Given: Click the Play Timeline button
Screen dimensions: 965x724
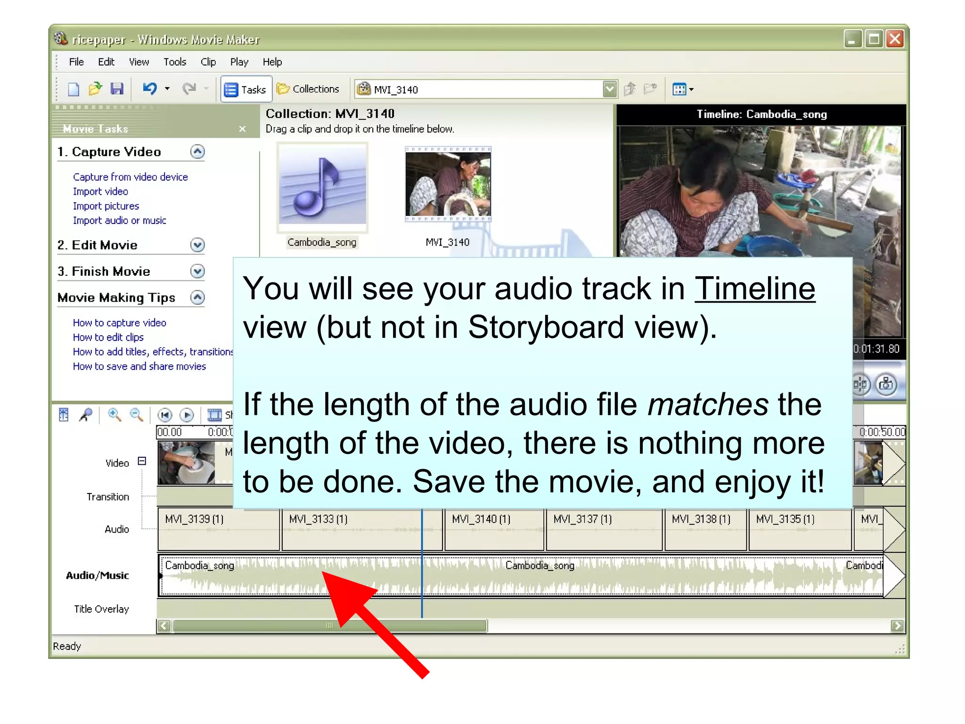Looking at the screenshot, I should (x=187, y=415).
